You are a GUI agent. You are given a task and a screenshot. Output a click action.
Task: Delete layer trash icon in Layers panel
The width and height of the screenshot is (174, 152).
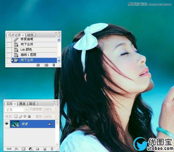[x=52, y=149]
